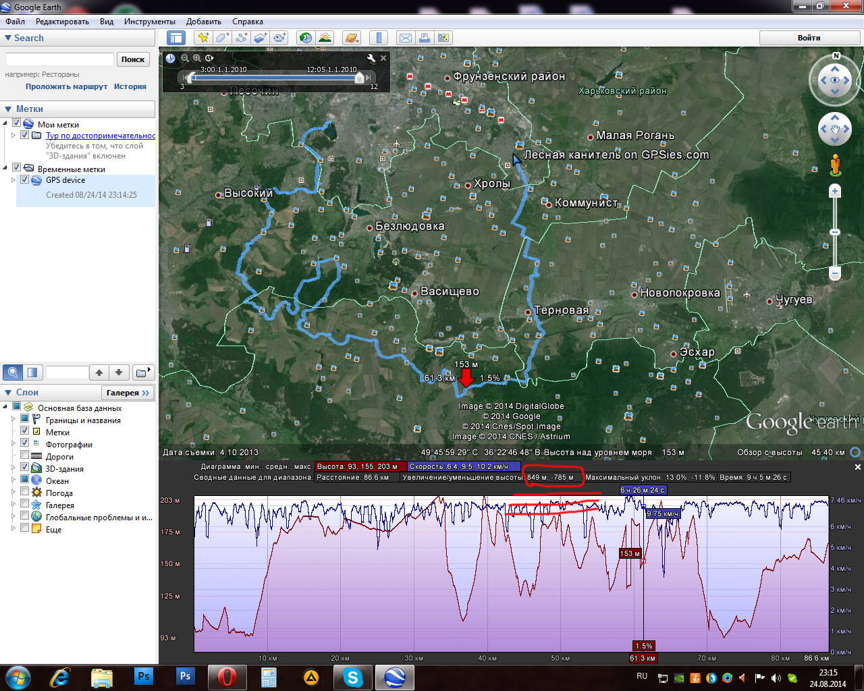The width and height of the screenshot is (864, 691).
Task: Collapse the Слои panel header
Action: tap(8, 392)
